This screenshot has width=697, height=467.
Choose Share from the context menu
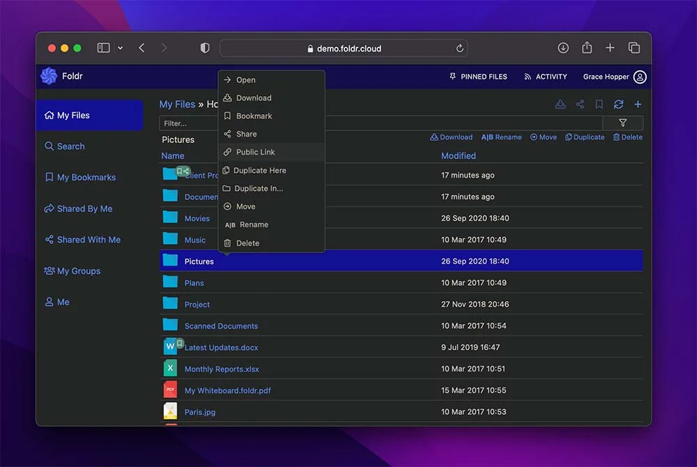272,134
